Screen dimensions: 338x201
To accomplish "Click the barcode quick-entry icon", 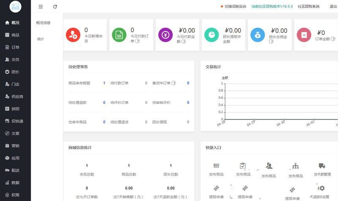I will tap(216, 166).
